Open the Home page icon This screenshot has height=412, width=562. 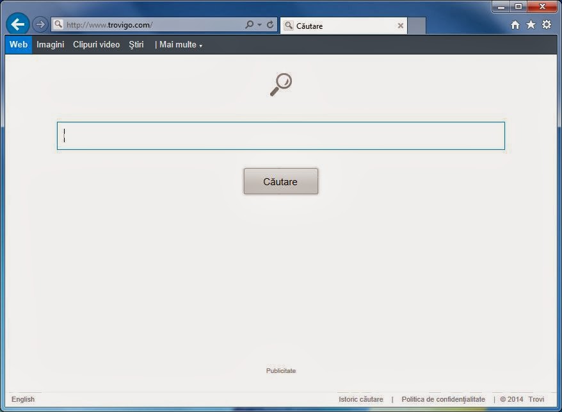tap(515, 25)
